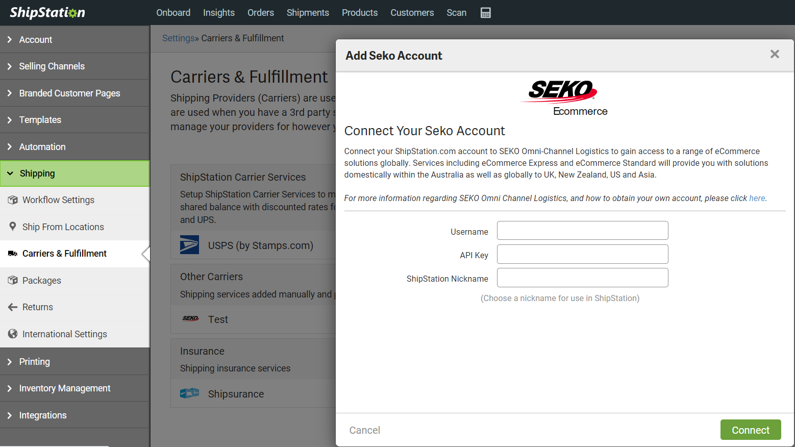Go to the Shipments tab

(308, 13)
